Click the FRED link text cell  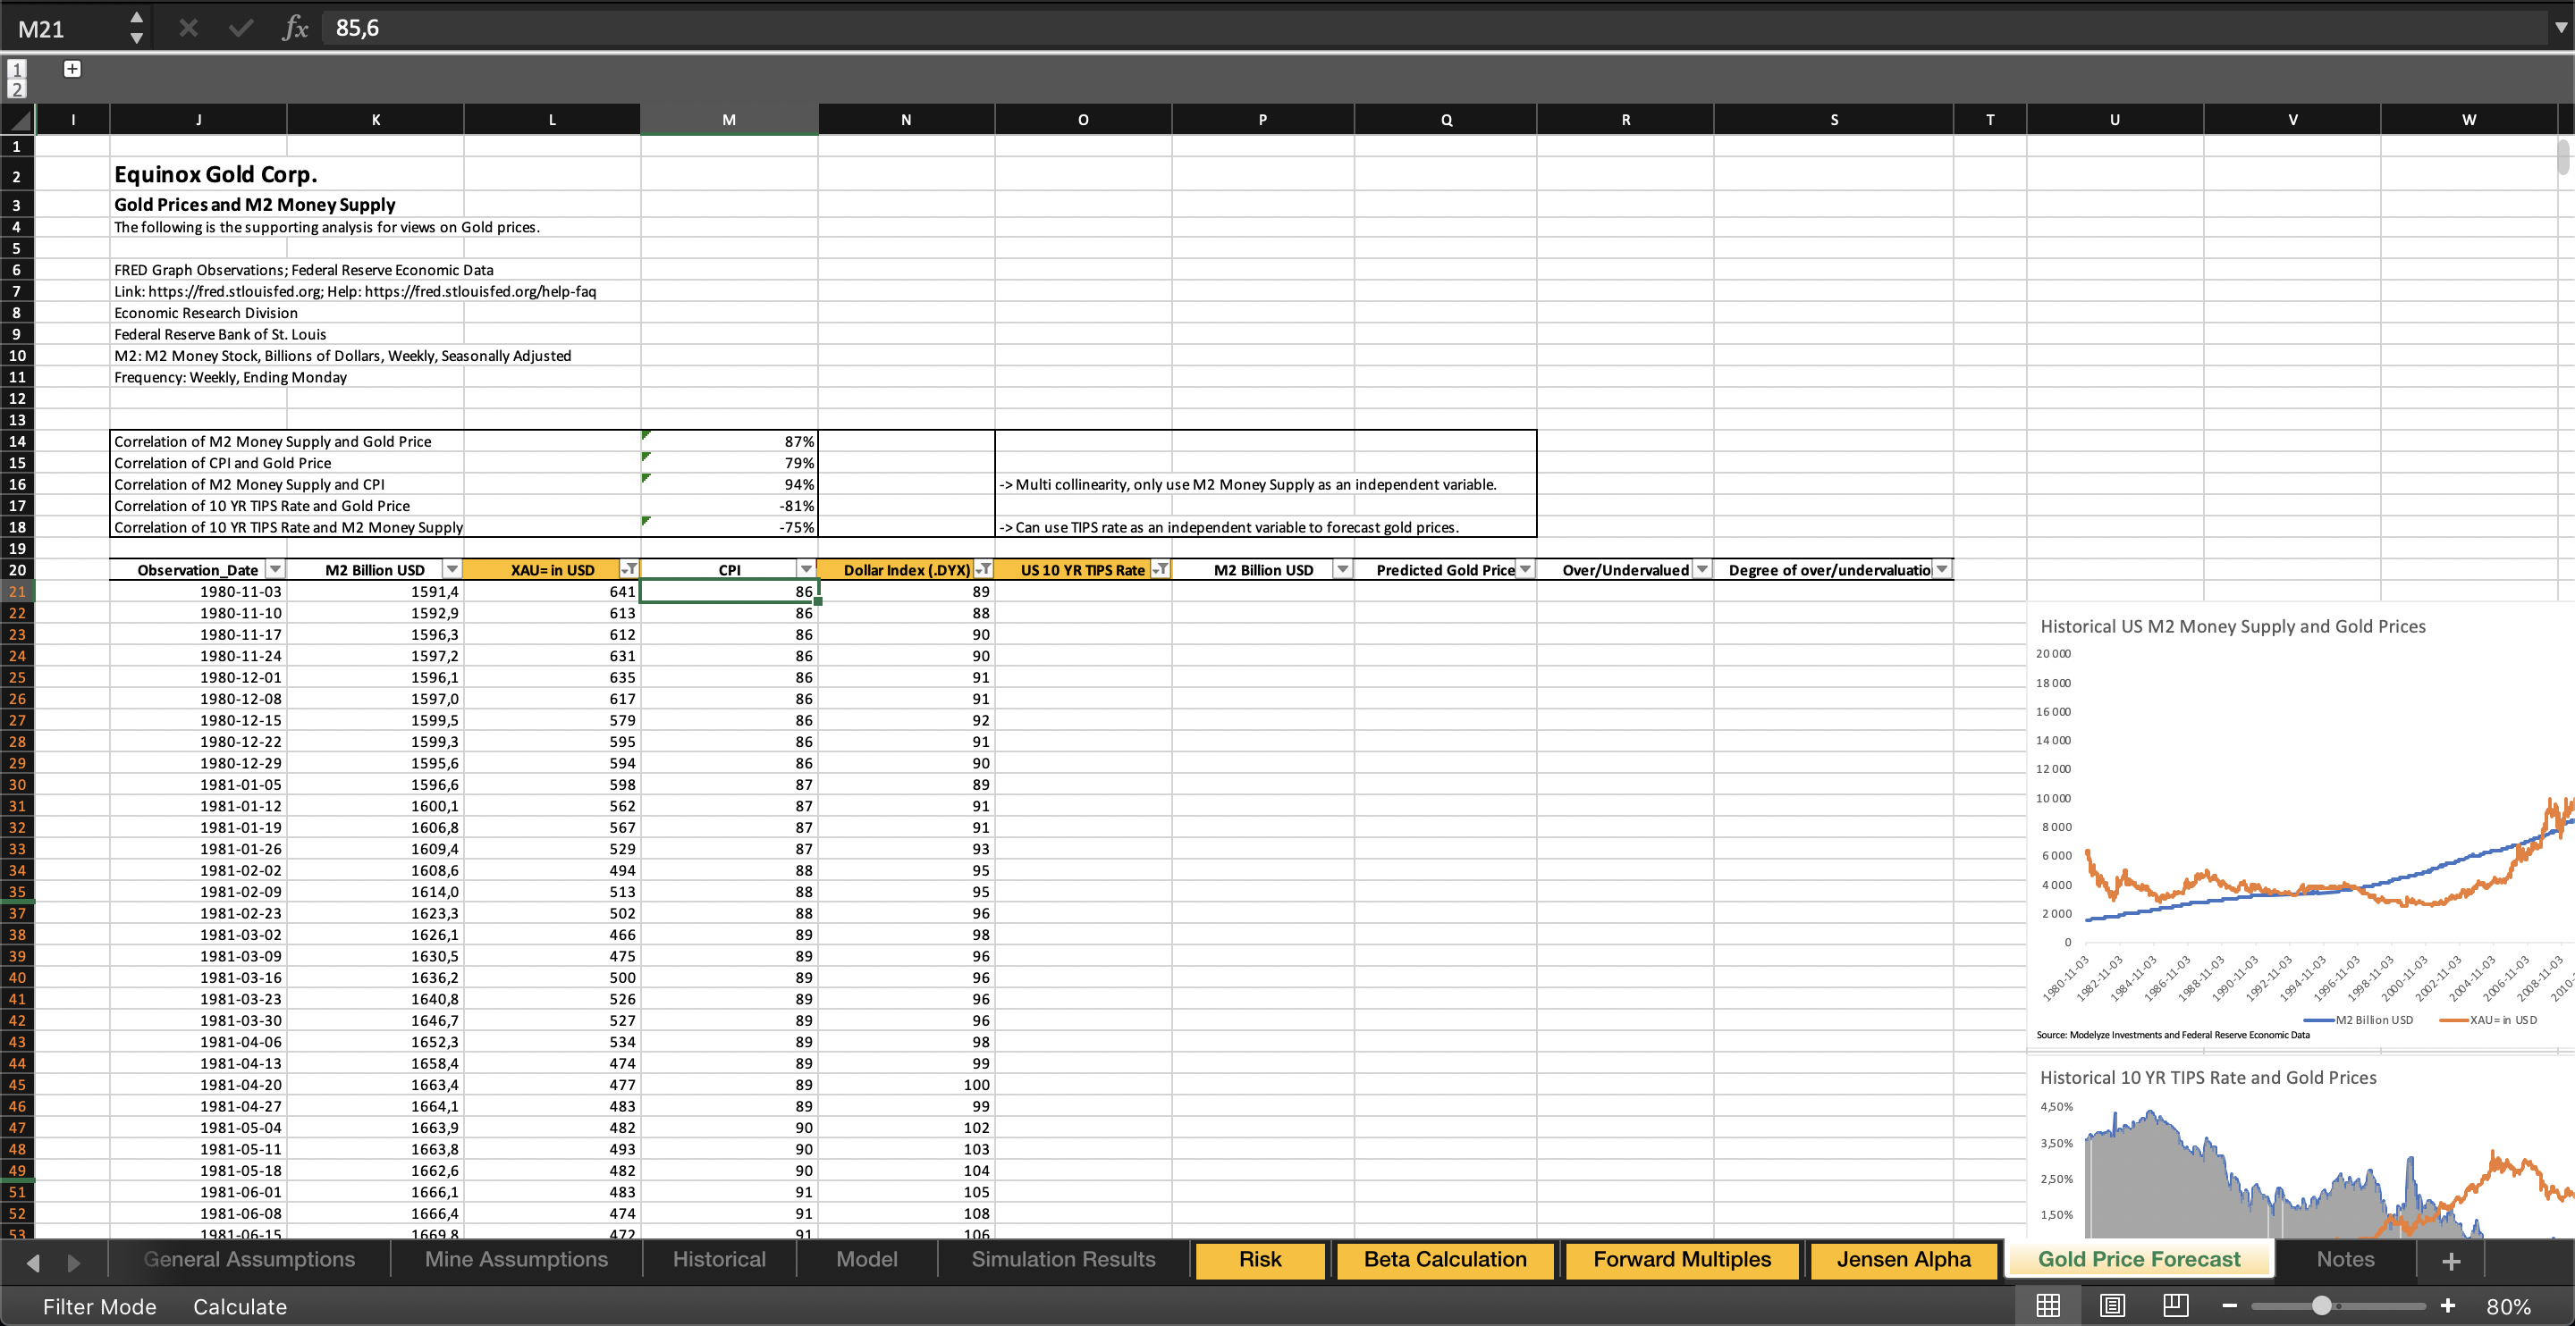coord(355,290)
